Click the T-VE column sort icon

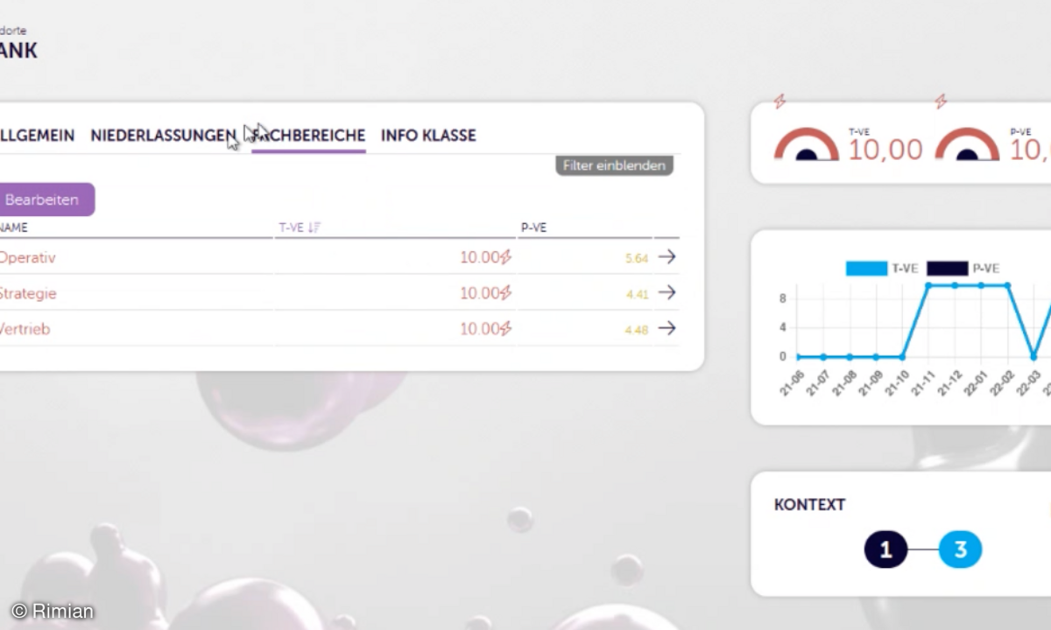click(x=314, y=227)
